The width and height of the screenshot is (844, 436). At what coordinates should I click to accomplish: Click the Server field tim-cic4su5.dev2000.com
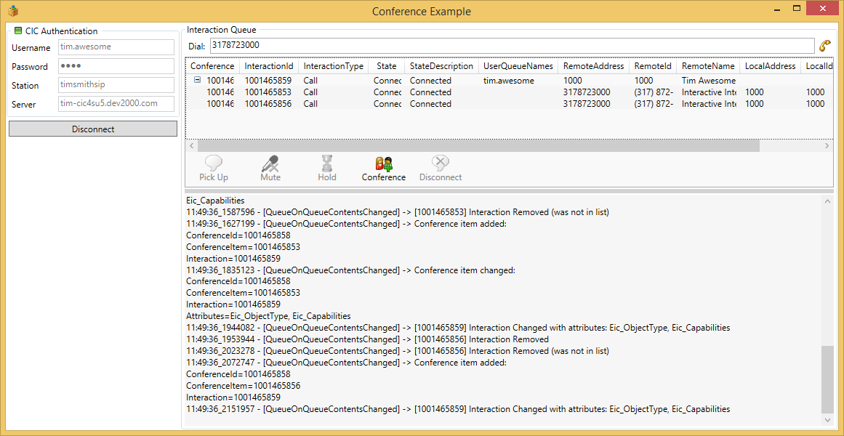coord(115,103)
